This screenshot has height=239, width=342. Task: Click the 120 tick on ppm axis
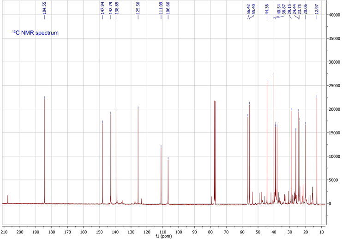pyautogui.click(x=147, y=232)
